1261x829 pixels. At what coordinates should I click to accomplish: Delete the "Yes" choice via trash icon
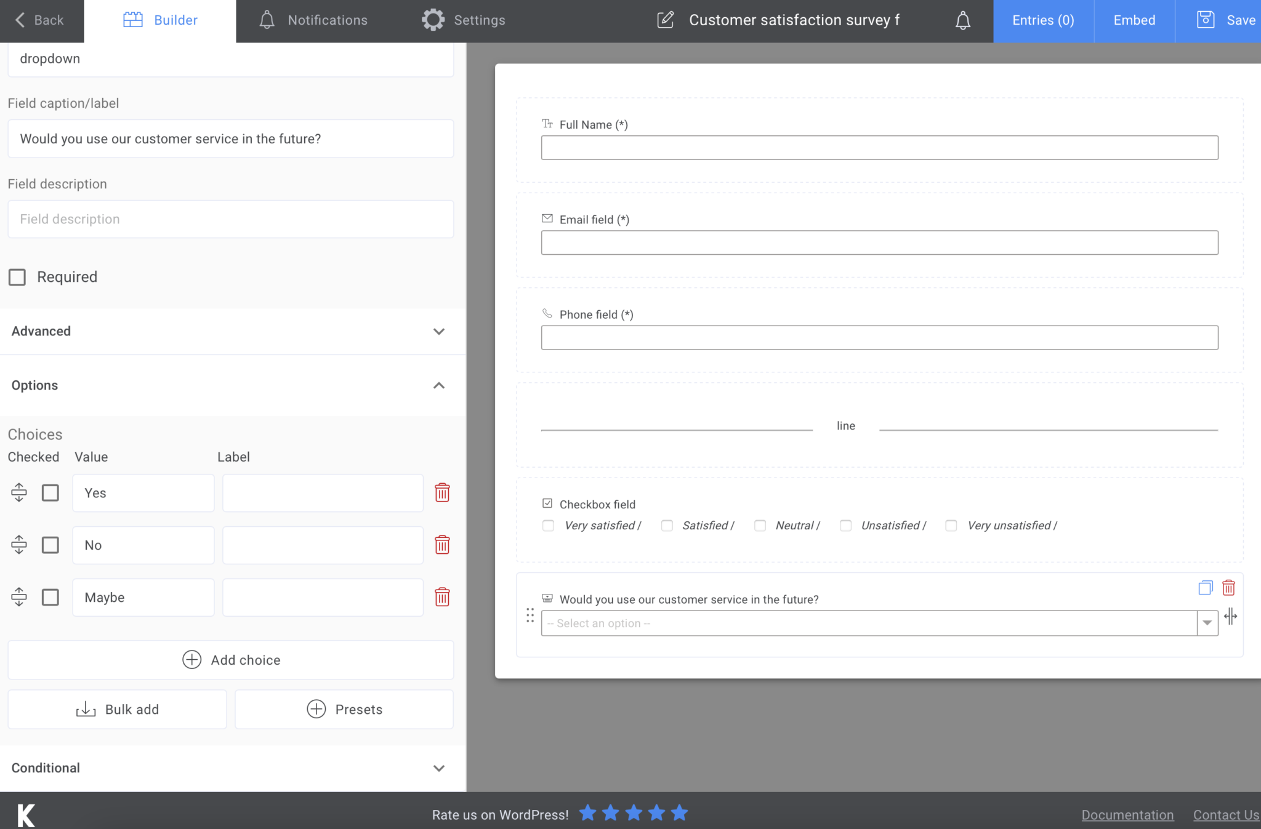click(x=443, y=492)
